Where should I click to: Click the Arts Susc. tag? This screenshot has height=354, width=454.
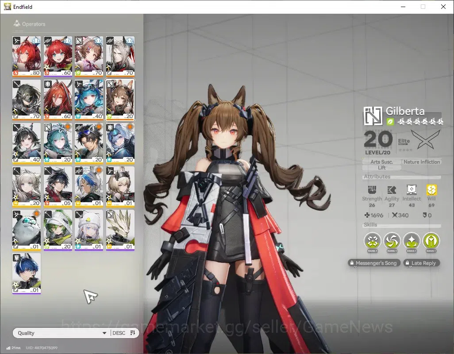381,162
